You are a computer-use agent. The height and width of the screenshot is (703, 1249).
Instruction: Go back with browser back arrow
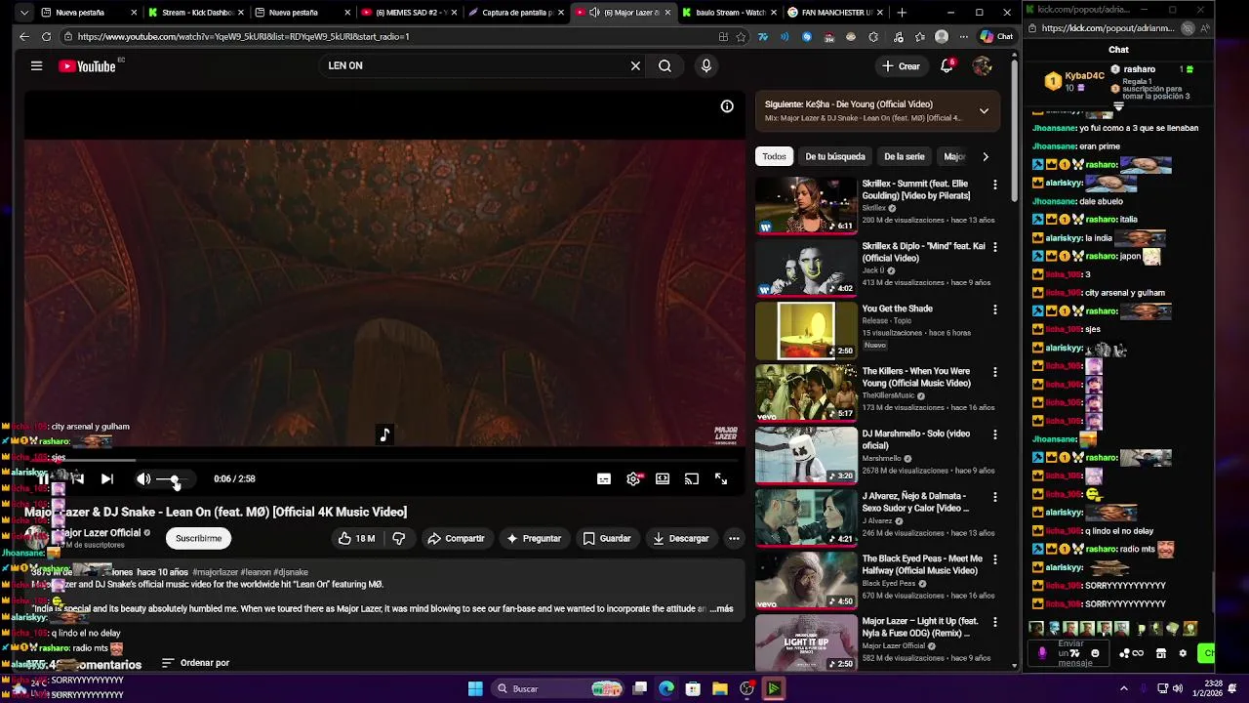click(x=24, y=36)
